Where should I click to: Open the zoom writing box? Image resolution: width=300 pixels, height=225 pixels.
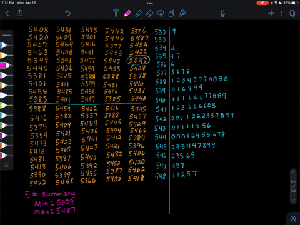pyautogui.click(x=293, y=219)
